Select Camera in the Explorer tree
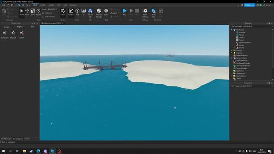This screenshot has width=274, height=154. pos(242,33)
